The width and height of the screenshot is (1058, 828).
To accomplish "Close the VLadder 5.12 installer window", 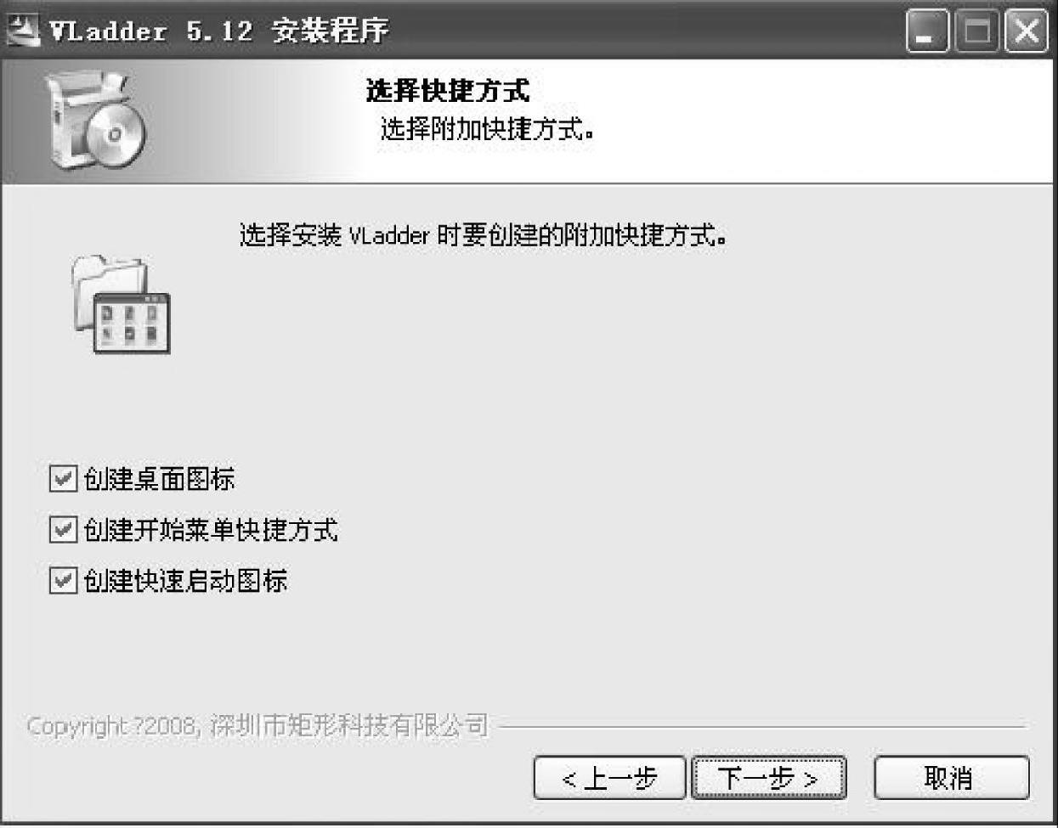I will pos(1026,32).
